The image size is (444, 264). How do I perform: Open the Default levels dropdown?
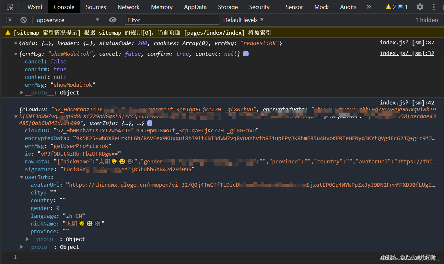(x=243, y=20)
